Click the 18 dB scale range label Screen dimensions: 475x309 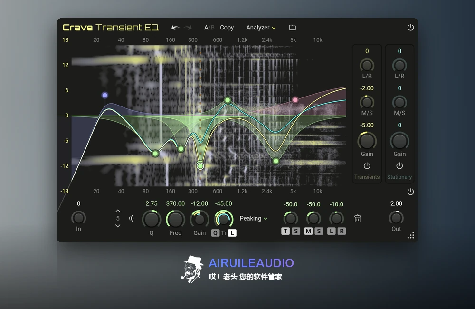[x=66, y=40]
